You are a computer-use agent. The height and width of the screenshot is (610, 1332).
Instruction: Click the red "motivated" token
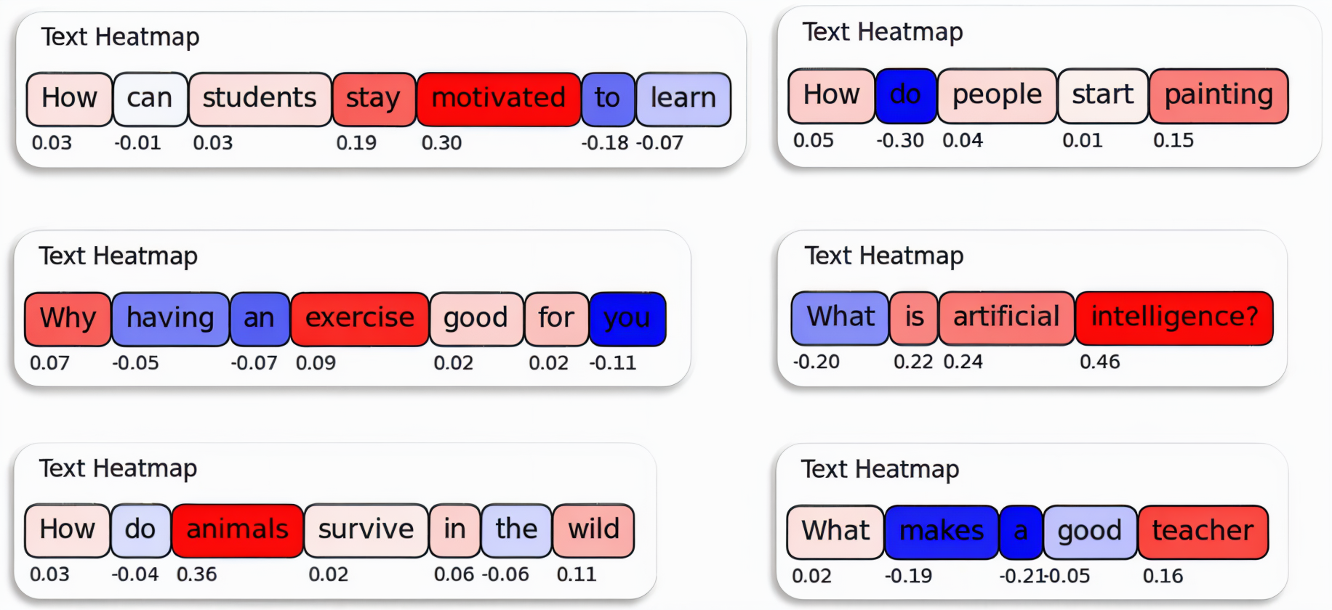pyautogui.click(x=499, y=99)
